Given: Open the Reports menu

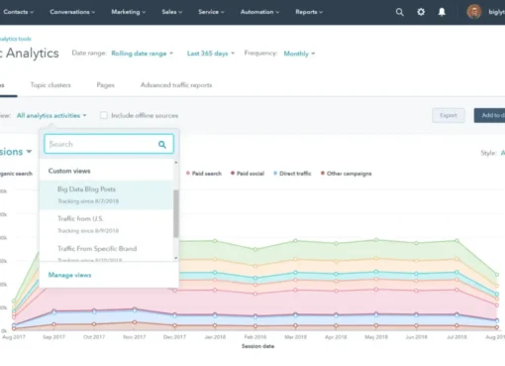Looking at the screenshot, I should click(309, 12).
